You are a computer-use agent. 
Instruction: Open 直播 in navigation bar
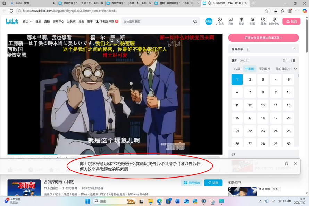coord(47,21)
